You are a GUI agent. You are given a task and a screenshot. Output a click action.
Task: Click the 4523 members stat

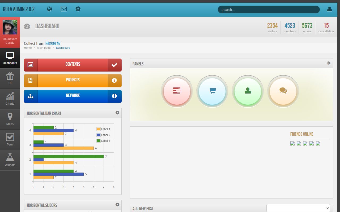pyautogui.click(x=290, y=28)
